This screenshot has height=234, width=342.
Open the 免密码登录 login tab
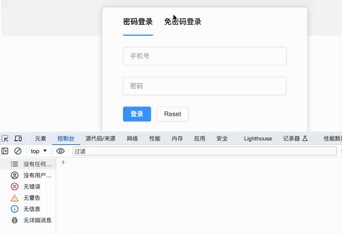182,22
